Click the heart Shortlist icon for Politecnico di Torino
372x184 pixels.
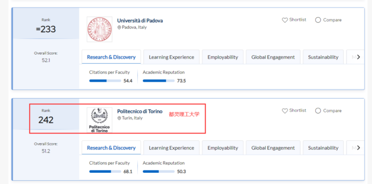[x=285, y=111]
